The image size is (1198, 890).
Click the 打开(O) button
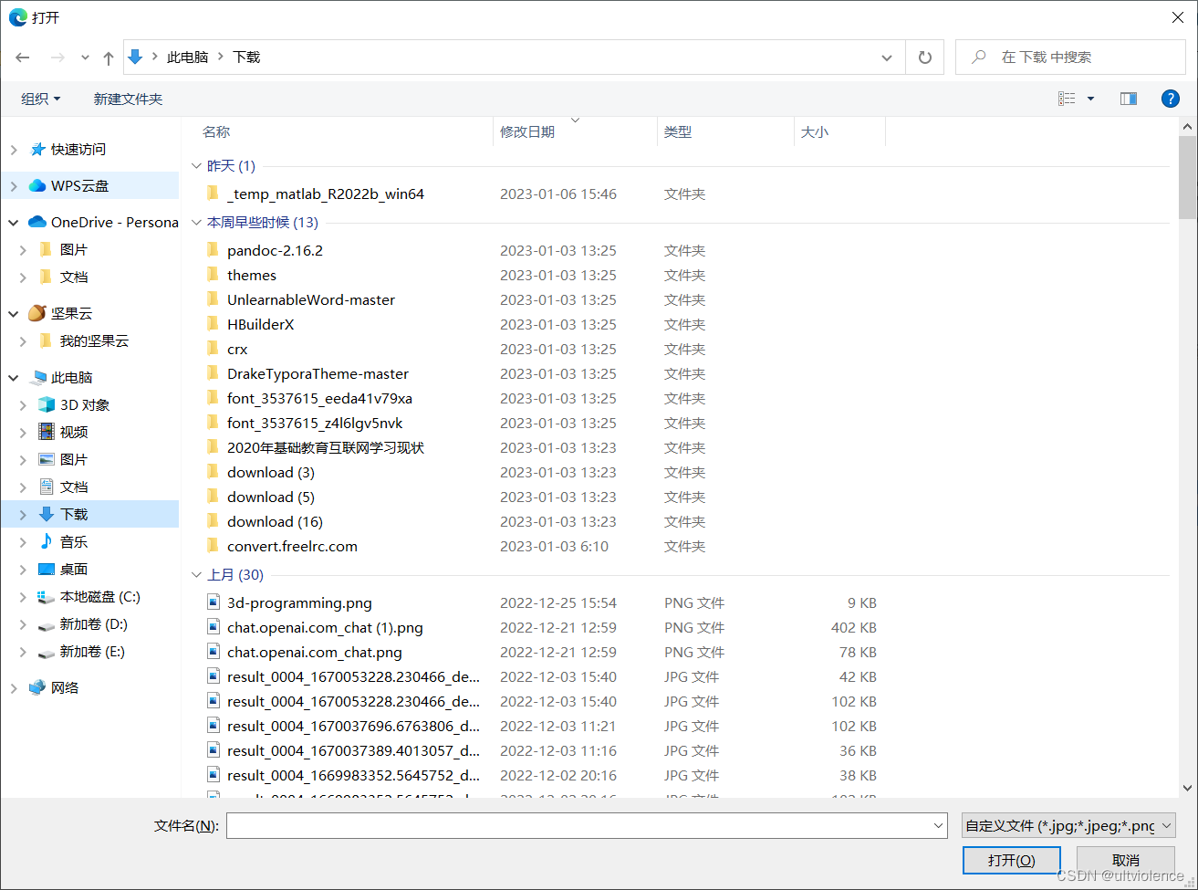1012,860
